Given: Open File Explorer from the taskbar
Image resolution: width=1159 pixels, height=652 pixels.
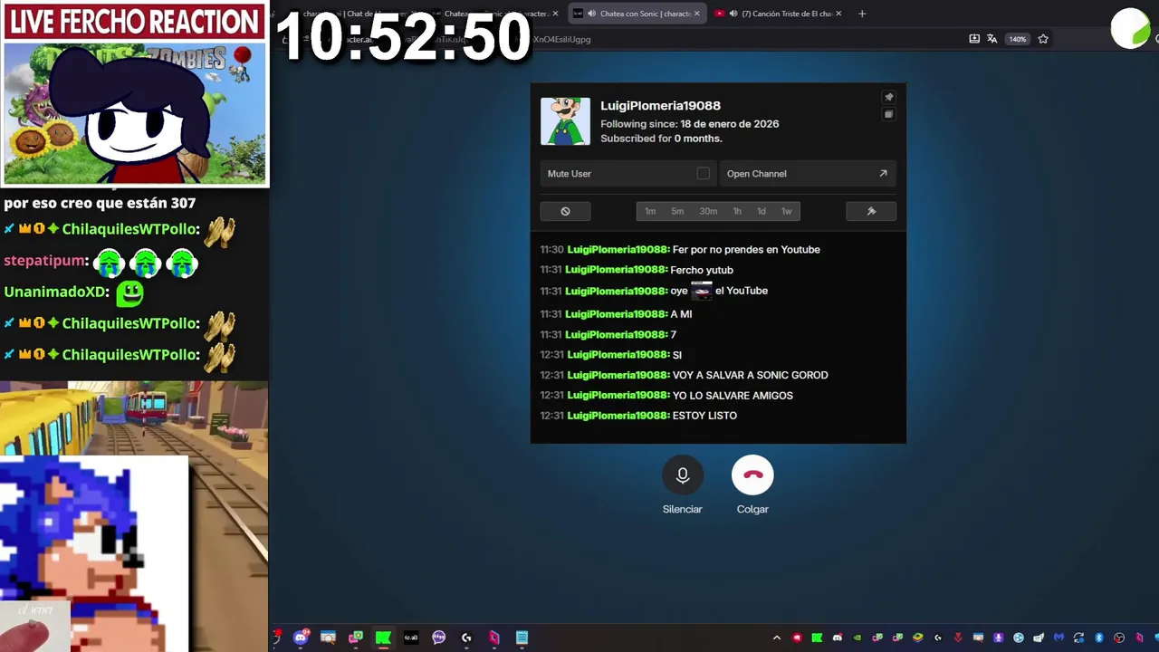Looking at the screenshot, I should tap(328, 638).
